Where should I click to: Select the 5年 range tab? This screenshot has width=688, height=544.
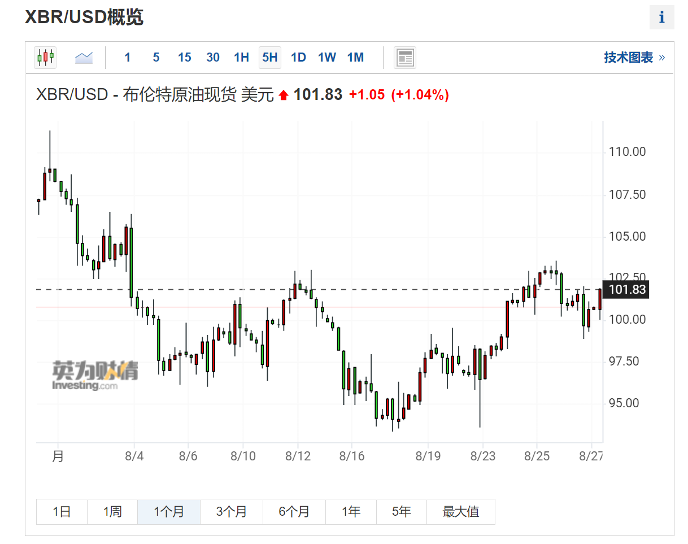402,512
